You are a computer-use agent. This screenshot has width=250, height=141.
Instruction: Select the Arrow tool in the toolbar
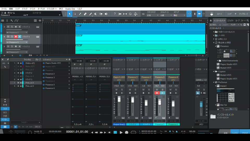(x=70, y=14)
